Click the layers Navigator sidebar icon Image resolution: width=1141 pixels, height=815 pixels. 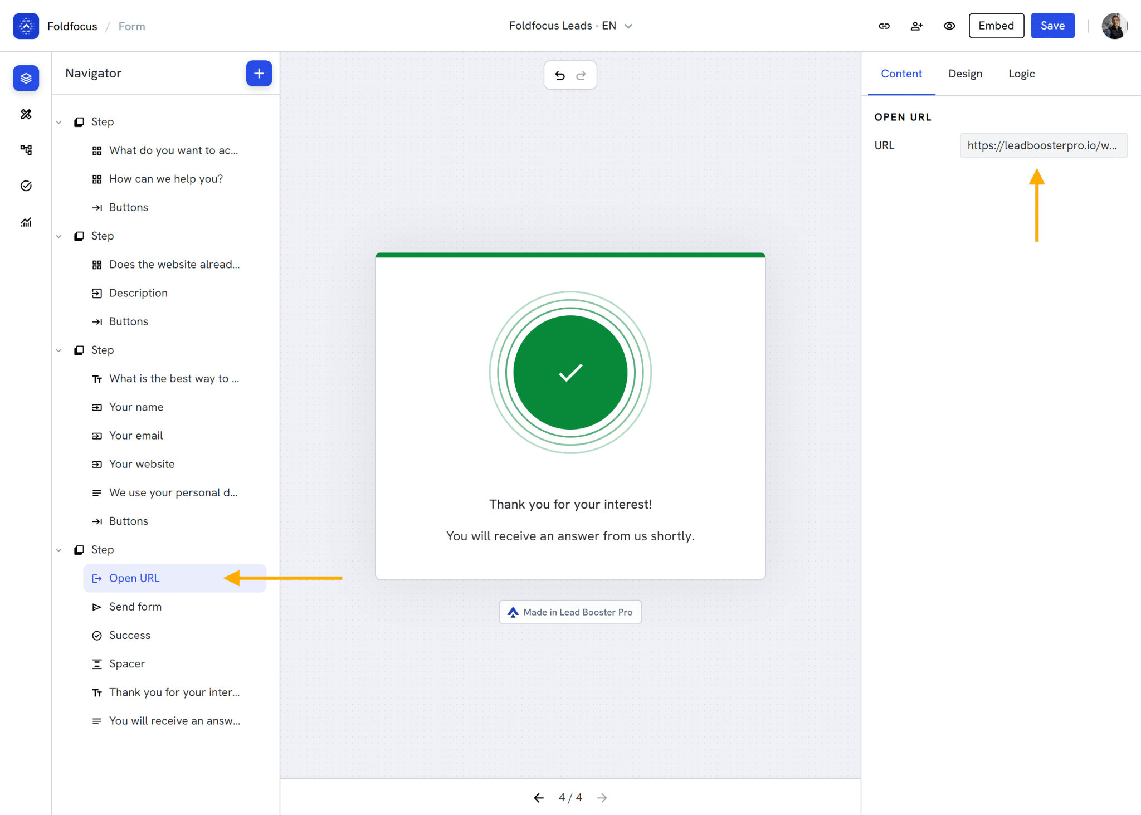[x=26, y=78]
